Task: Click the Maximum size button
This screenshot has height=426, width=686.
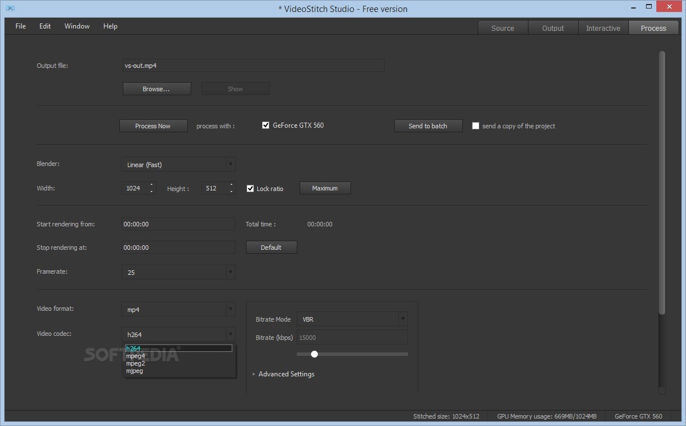Action: coord(325,188)
